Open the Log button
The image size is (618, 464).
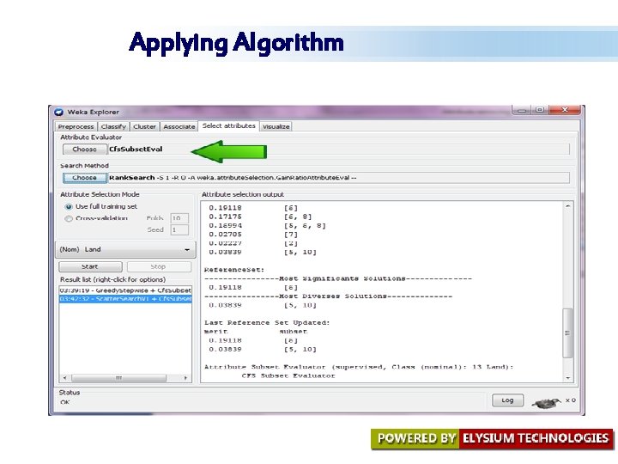click(x=507, y=400)
